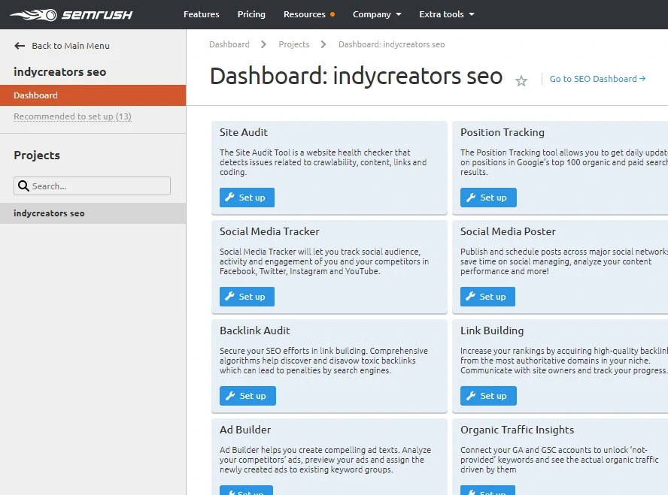Screen dimensions: 668x495
Task: Open the Resources menu item
Action: (x=304, y=14)
